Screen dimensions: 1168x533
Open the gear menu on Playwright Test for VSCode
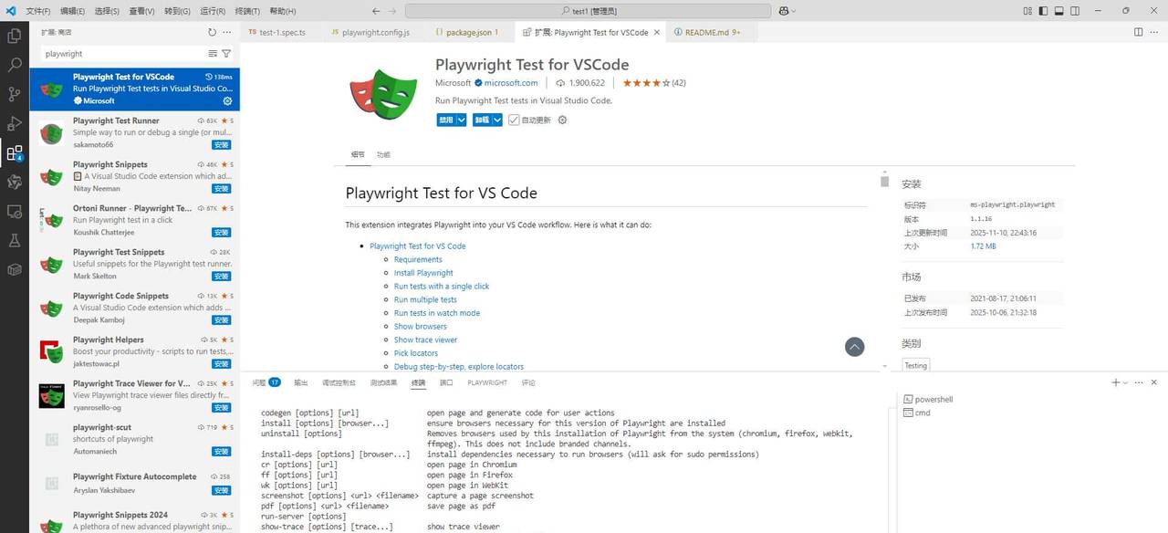click(227, 101)
